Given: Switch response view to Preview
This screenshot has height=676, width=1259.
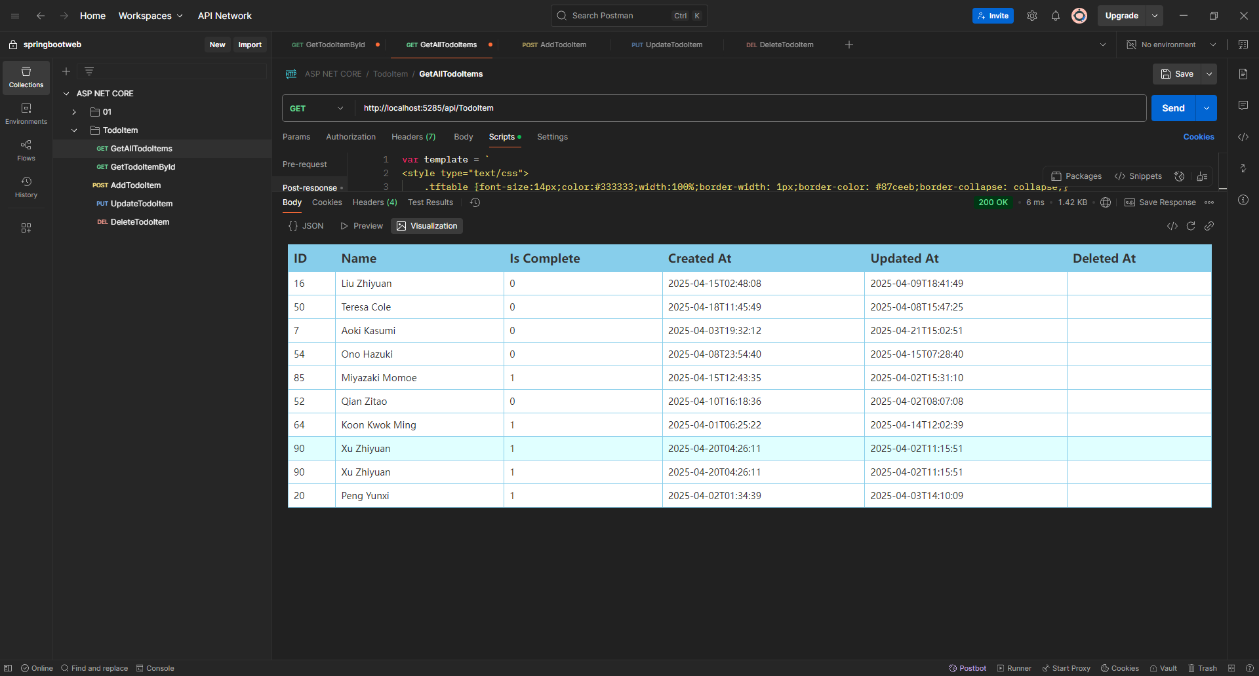Looking at the screenshot, I should (361, 226).
